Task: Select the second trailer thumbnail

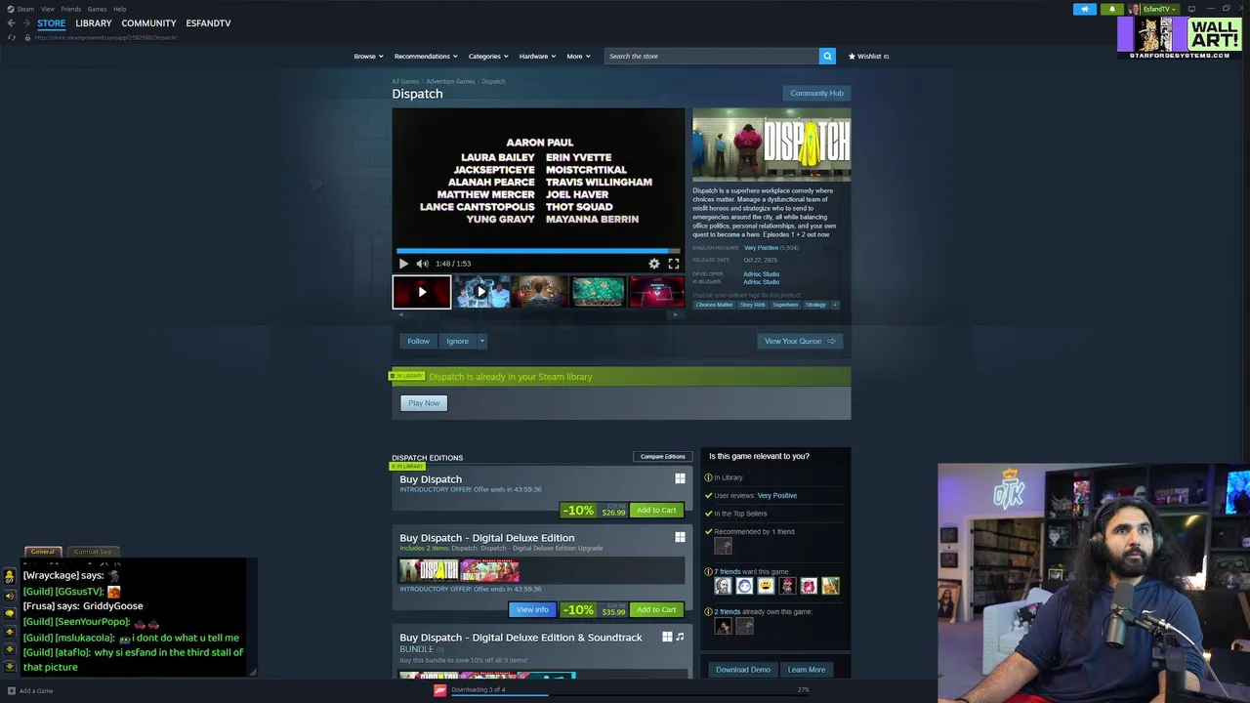Action: (x=481, y=291)
